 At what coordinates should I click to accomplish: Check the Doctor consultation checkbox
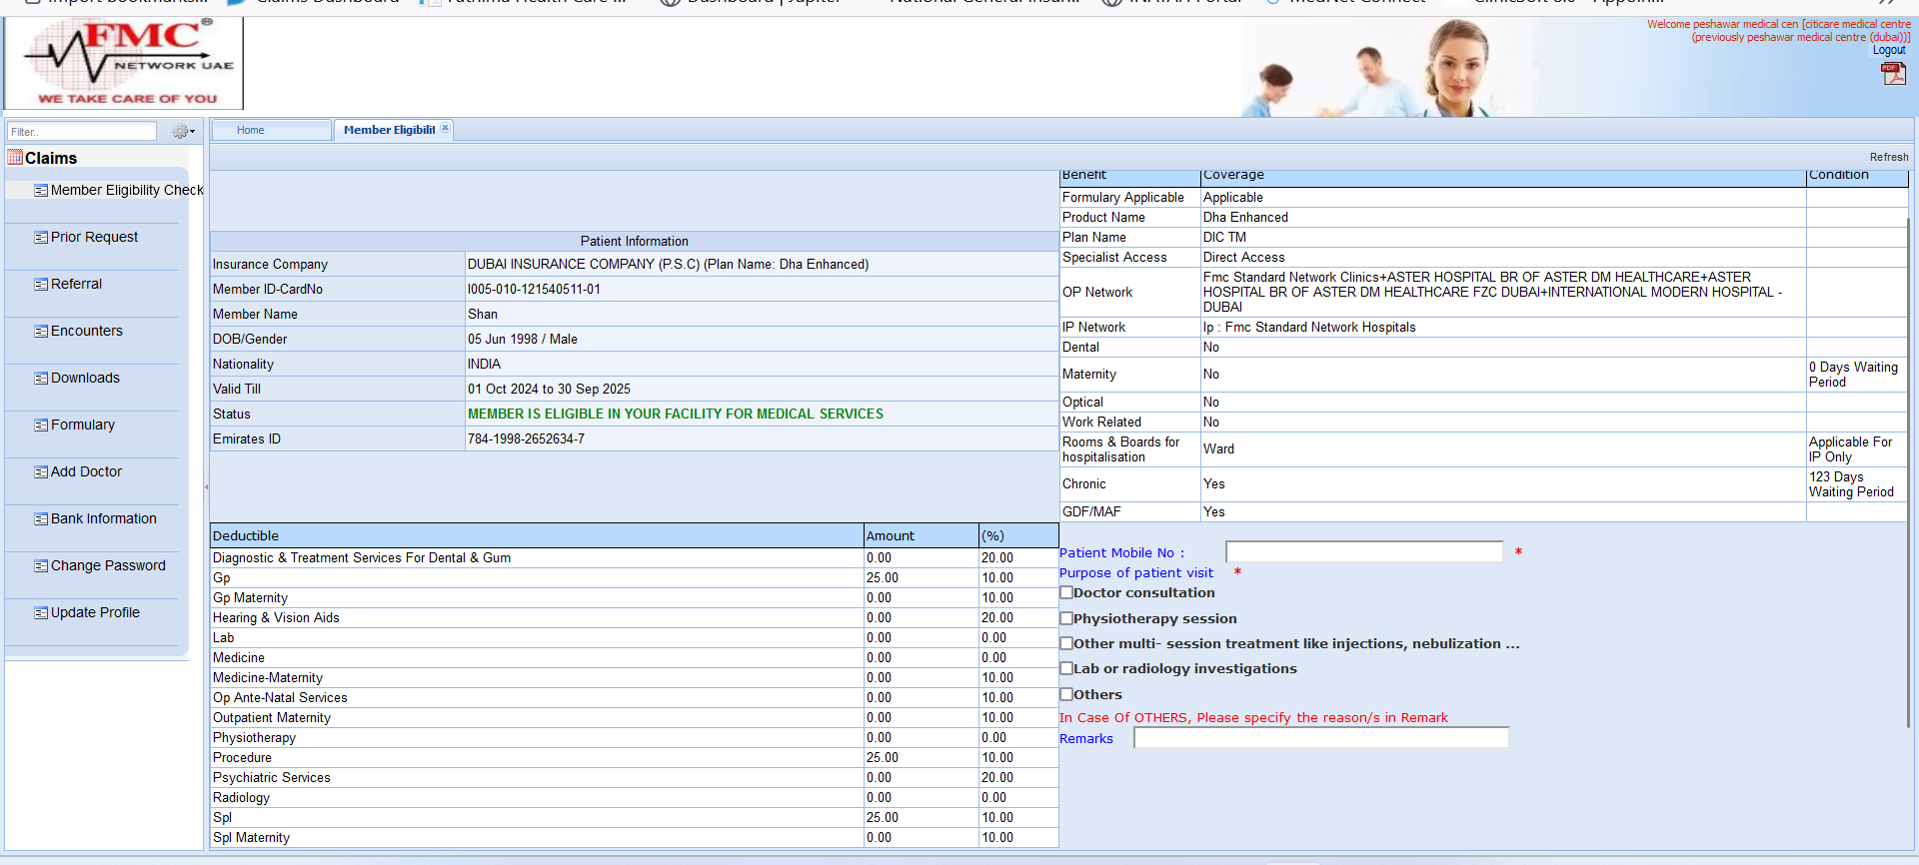click(x=1066, y=592)
